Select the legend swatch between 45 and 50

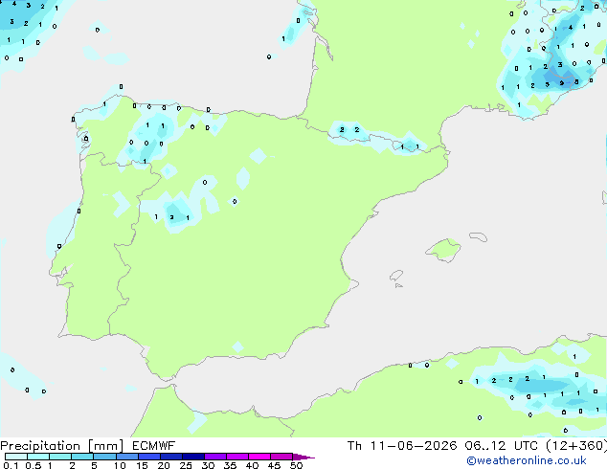[x=281, y=457]
